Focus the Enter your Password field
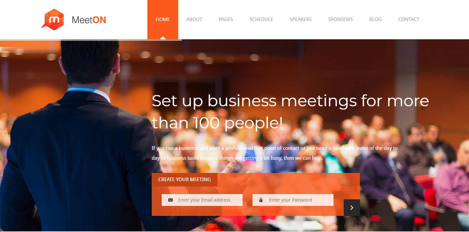 (x=293, y=200)
